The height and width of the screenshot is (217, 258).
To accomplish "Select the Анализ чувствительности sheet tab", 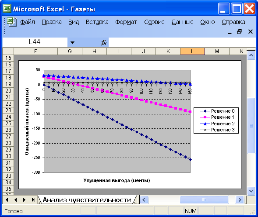I will [x=87, y=200].
